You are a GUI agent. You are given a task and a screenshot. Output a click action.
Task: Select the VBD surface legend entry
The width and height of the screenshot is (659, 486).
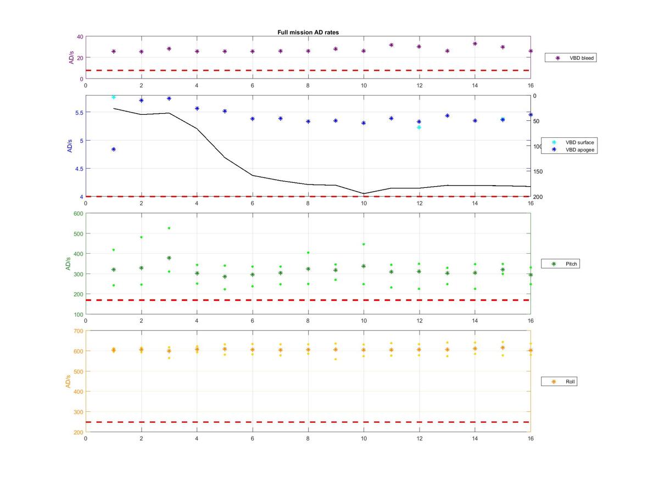569,142
